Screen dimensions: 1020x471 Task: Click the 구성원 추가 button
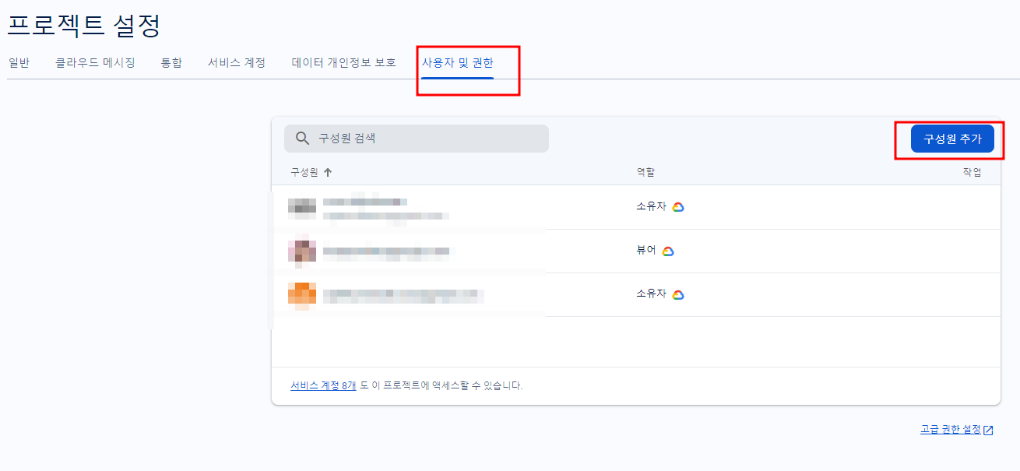951,138
